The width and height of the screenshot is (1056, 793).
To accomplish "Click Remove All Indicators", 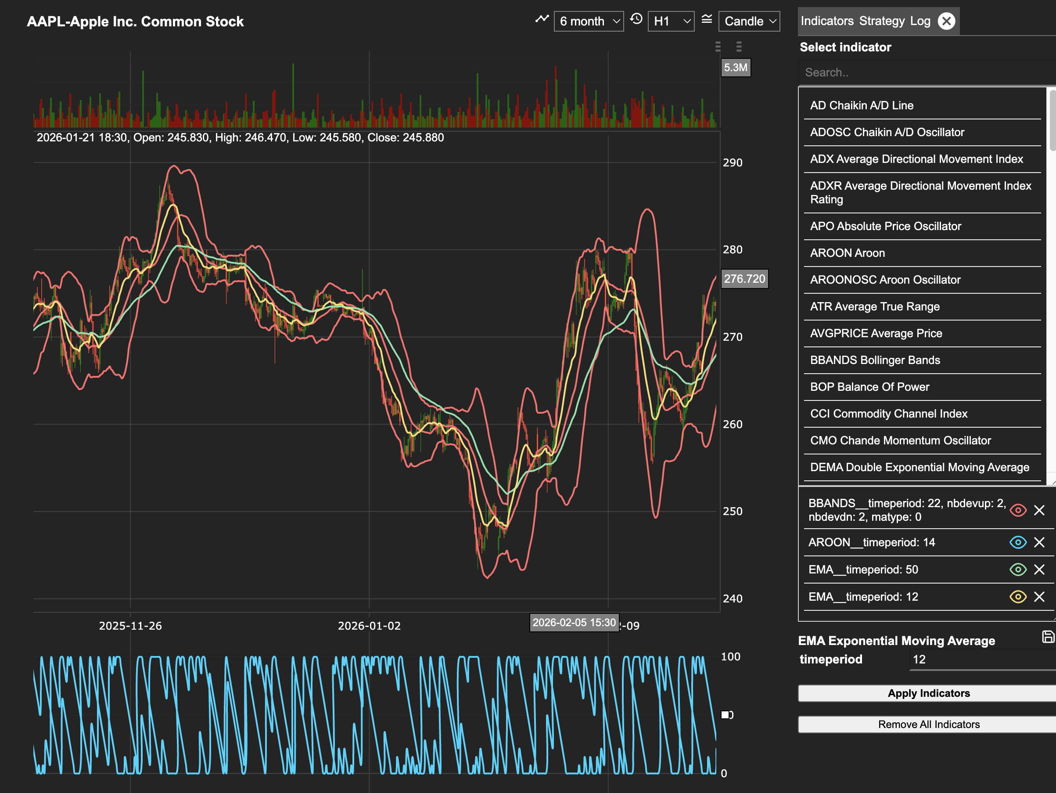I will tap(927, 724).
